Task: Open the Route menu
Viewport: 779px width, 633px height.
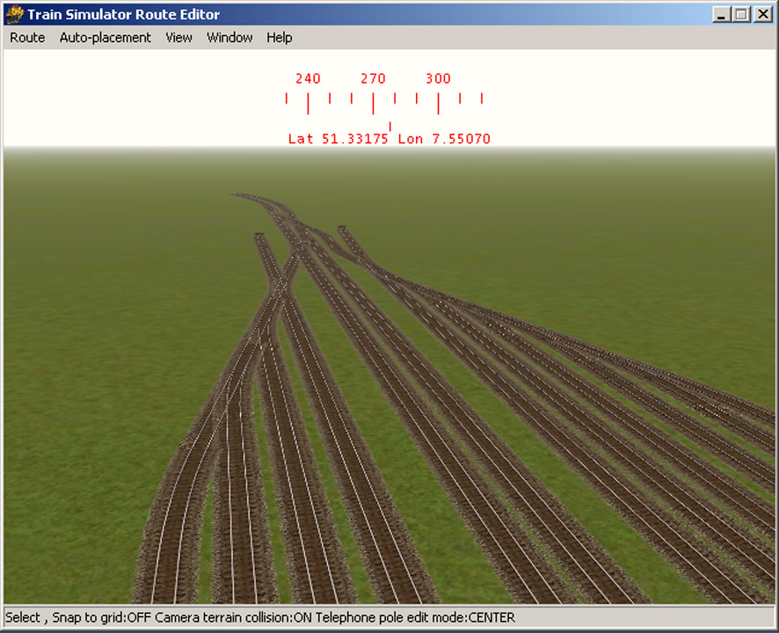Action: 27,38
